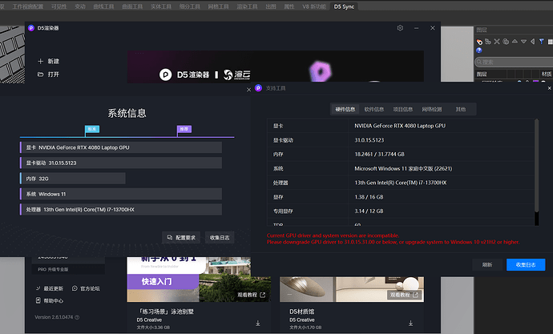Click the D5 logo in support tool title
This screenshot has height=334, width=553.
click(x=258, y=88)
